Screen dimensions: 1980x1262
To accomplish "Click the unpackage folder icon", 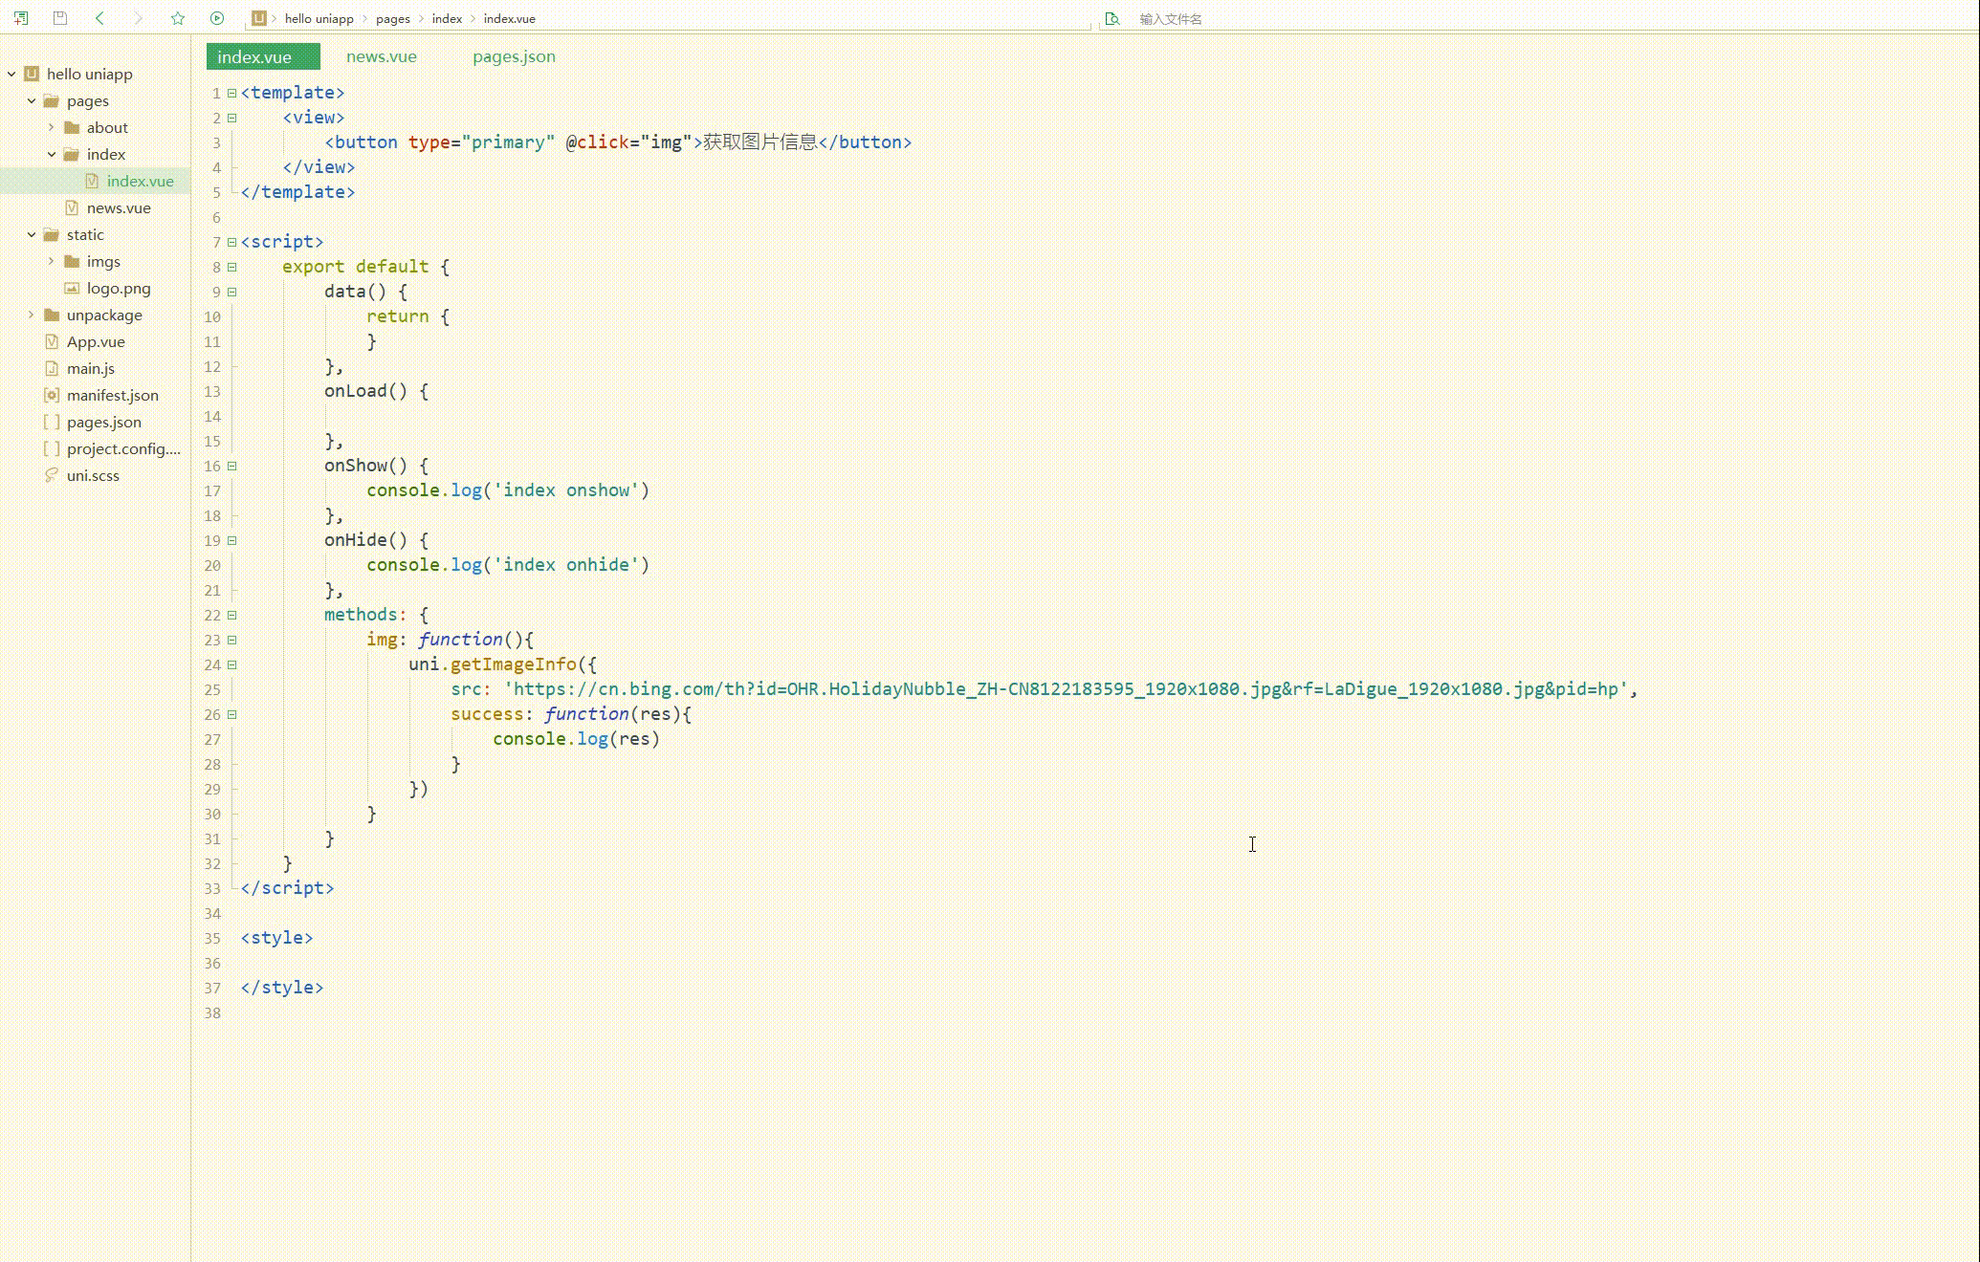I will 52,315.
